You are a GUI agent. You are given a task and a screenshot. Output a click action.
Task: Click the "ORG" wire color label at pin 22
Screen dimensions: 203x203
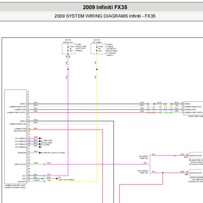[x=36, y=151]
